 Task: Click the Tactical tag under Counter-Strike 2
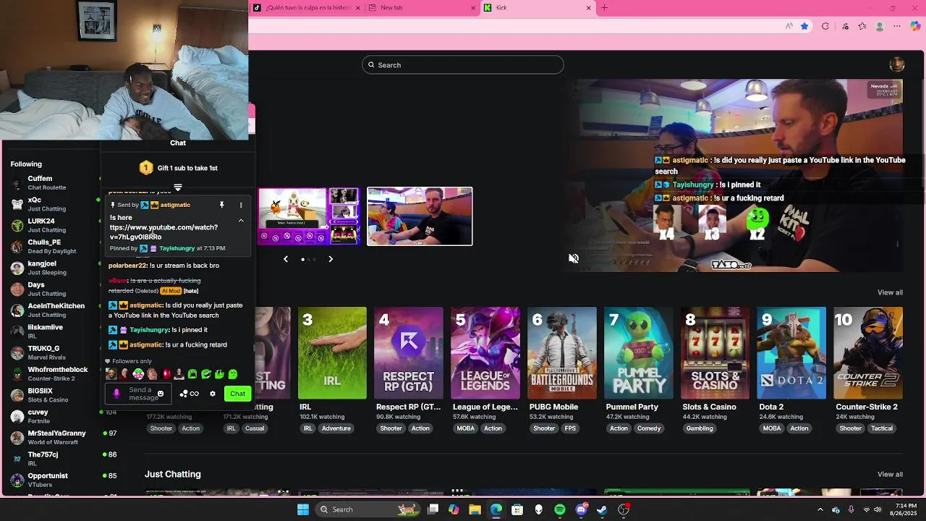pos(882,428)
